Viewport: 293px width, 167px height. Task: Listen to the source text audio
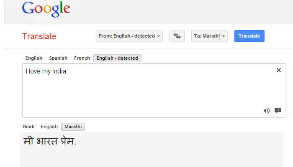click(x=266, y=111)
